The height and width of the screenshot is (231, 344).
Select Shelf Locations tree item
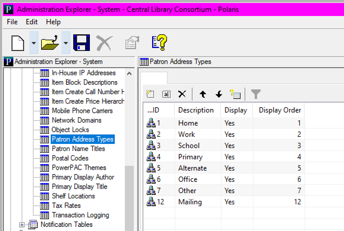pyautogui.click(x=73, y=196)
